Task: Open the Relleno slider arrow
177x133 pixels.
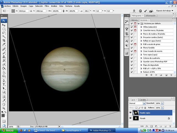Action: point(162,108)
